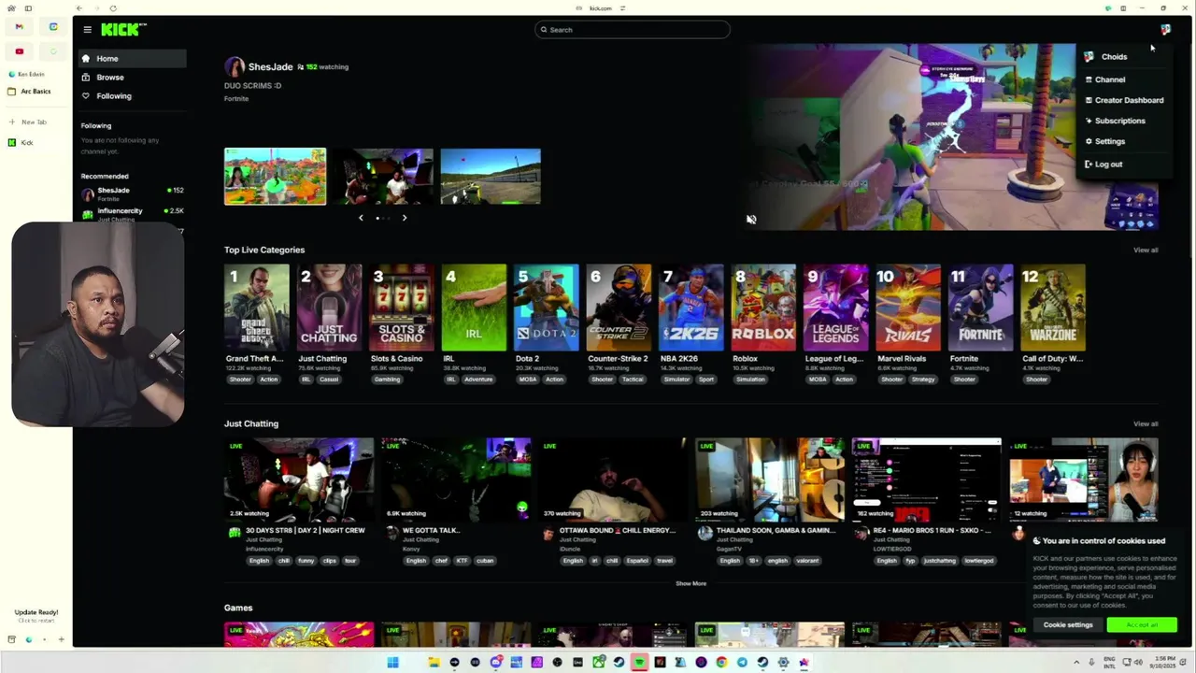Open Slots & Casino category card
The height and width of the screenshot is (673, 1196).
402,308
